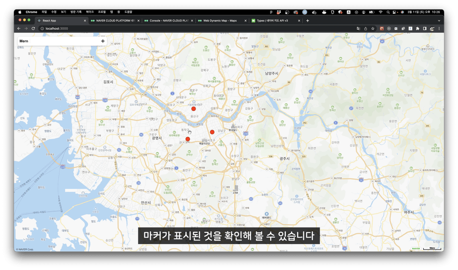Switch to the Web Dynamic Map tab

pos(219,21)
